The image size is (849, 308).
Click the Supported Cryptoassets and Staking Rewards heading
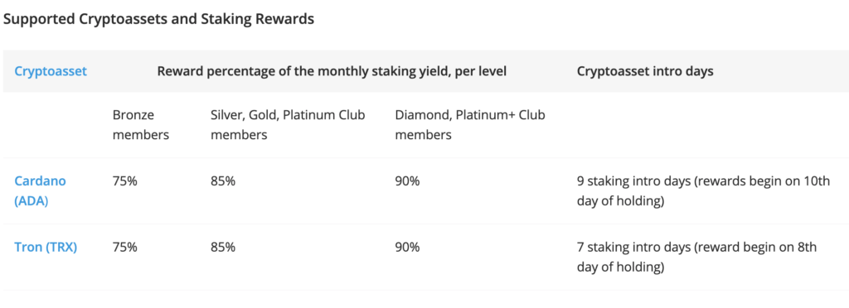tap(158, 19)
